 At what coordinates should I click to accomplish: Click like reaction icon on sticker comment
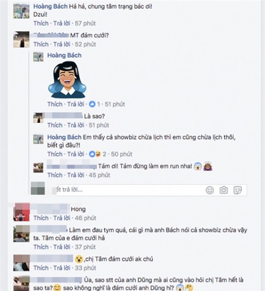(x=92, y=104)
